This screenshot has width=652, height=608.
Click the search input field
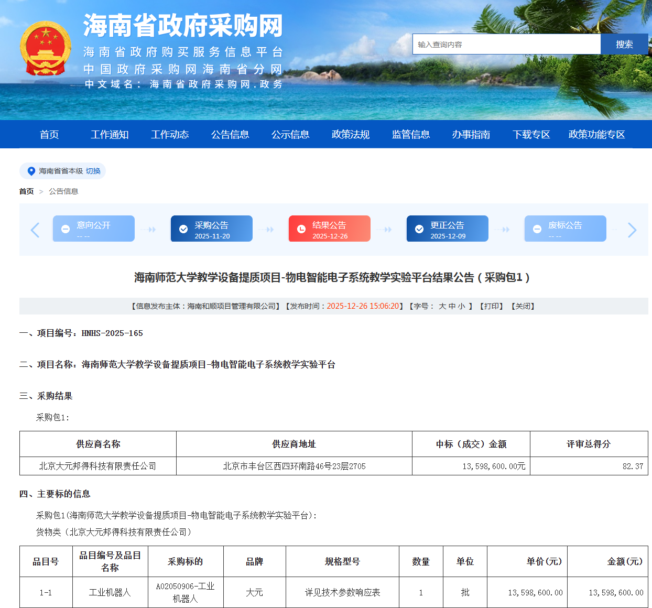(506, 44)
